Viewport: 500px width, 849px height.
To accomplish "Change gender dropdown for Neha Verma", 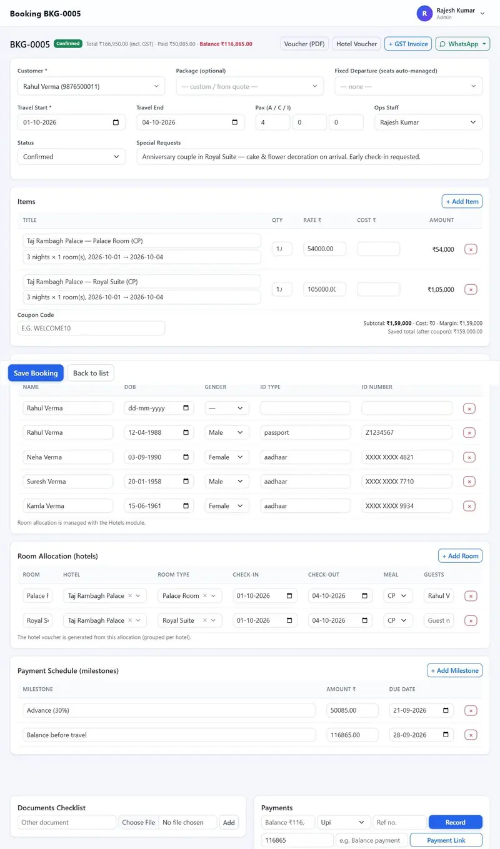I will pos(227,457).
